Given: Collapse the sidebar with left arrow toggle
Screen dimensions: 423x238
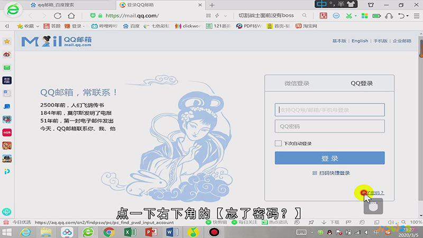Looking at the screenshot, I should 7,26.
